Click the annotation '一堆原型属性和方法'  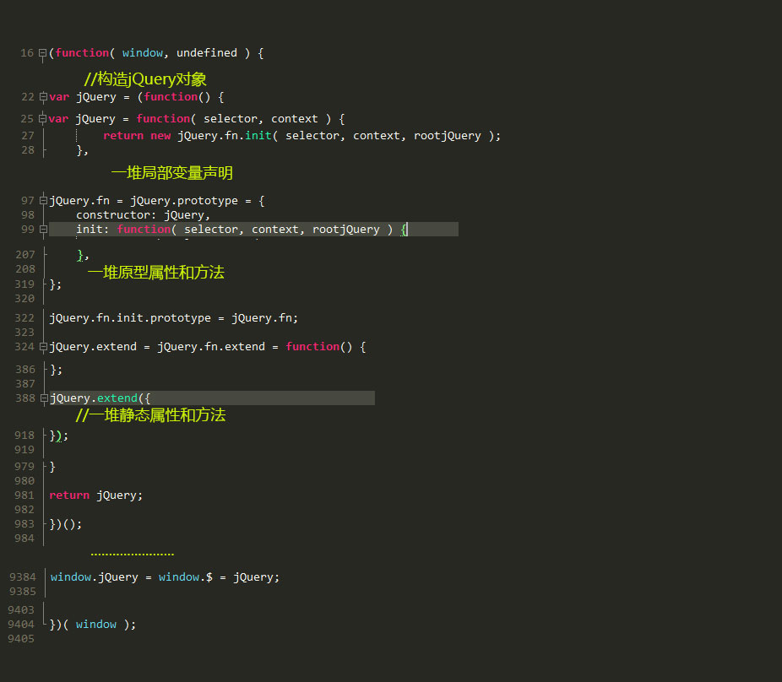click(x=156, y=272)
